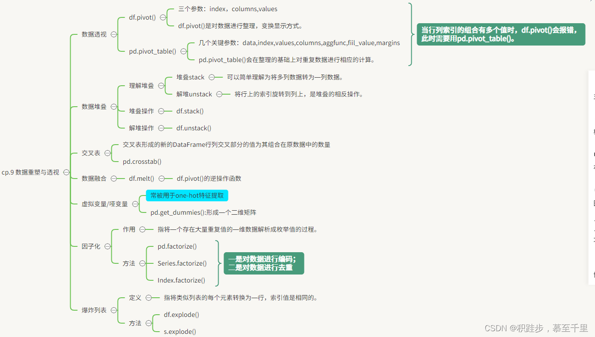595x337 pixels.
Task: Collapse the 数据融合 branch
Action: click(114, 179)
